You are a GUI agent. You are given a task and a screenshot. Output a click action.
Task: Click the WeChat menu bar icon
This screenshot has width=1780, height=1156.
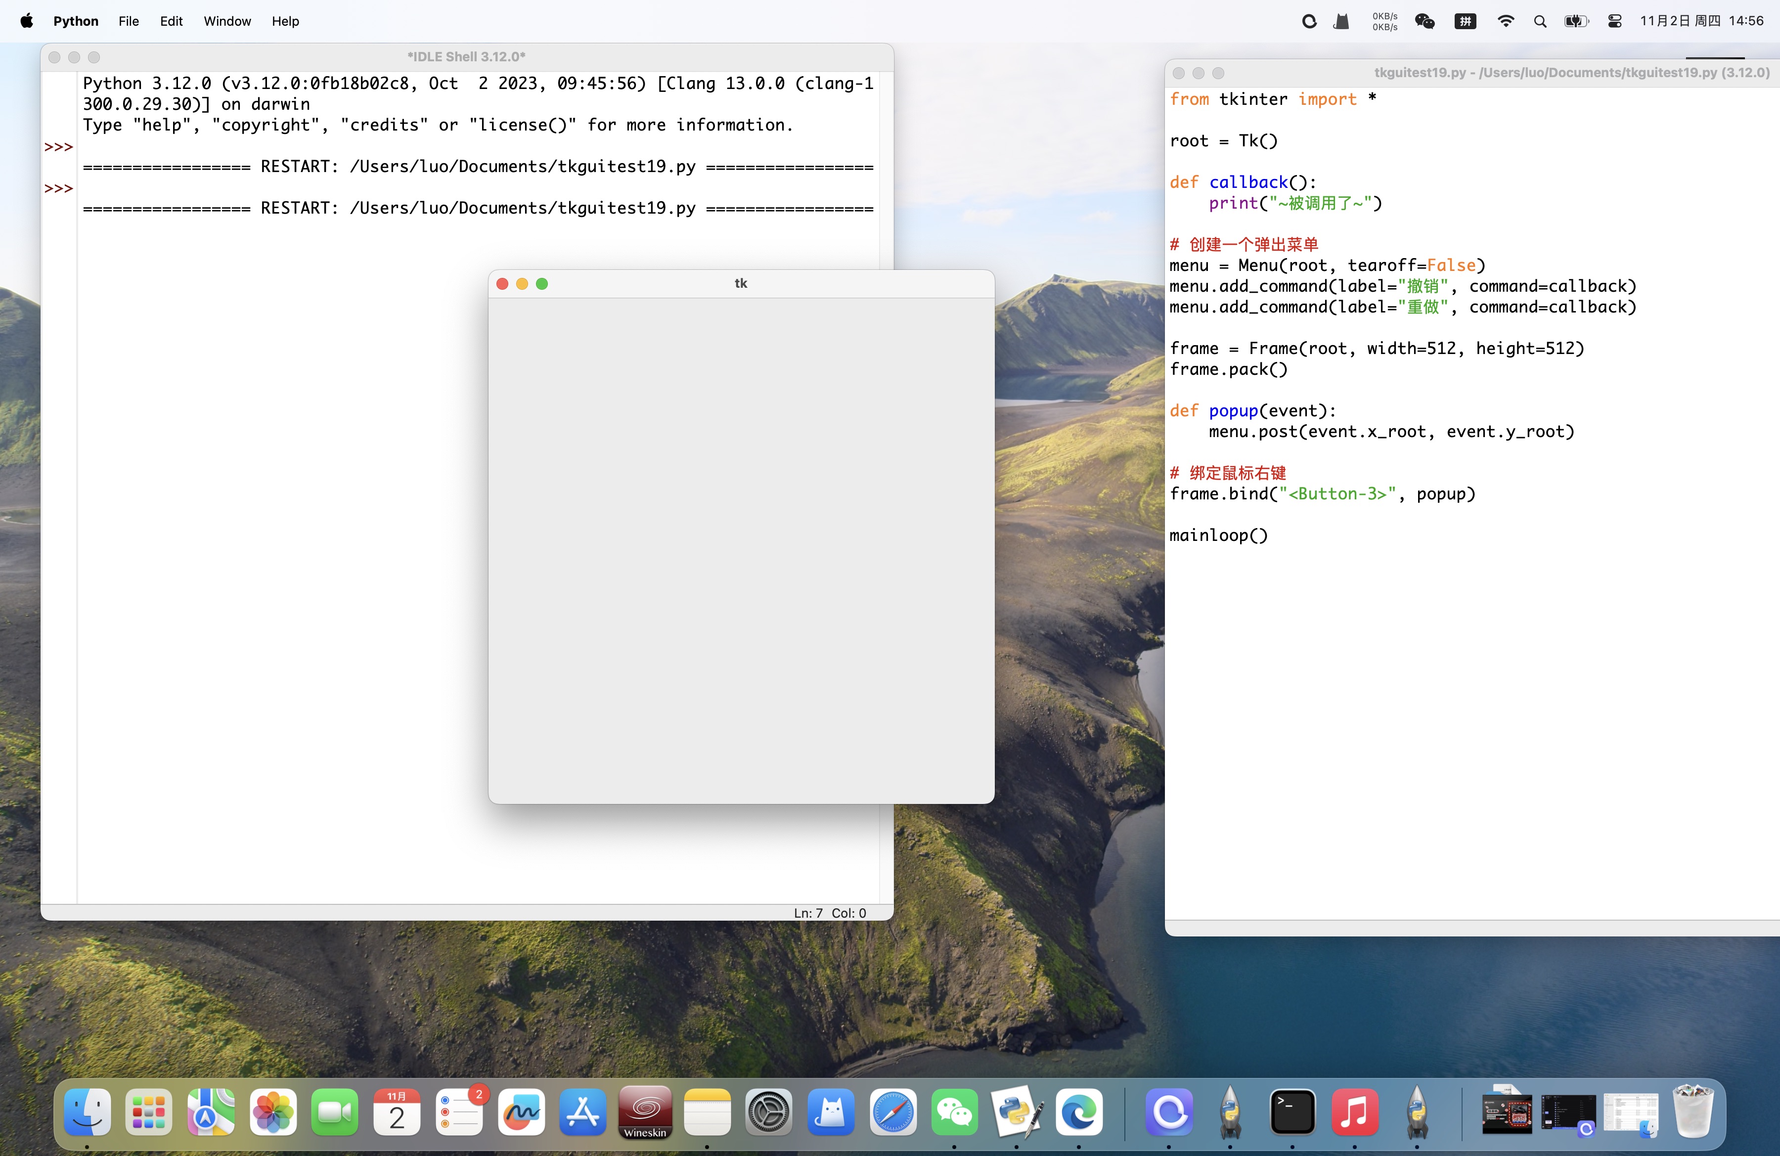(x=1425, y=21)
